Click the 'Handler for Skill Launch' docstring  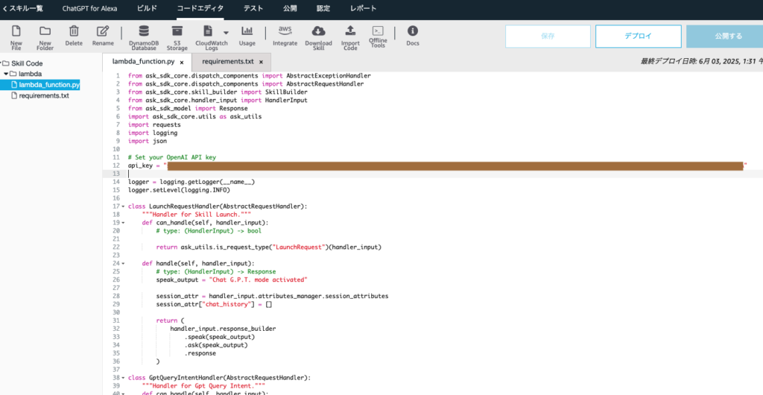[196, 215]
